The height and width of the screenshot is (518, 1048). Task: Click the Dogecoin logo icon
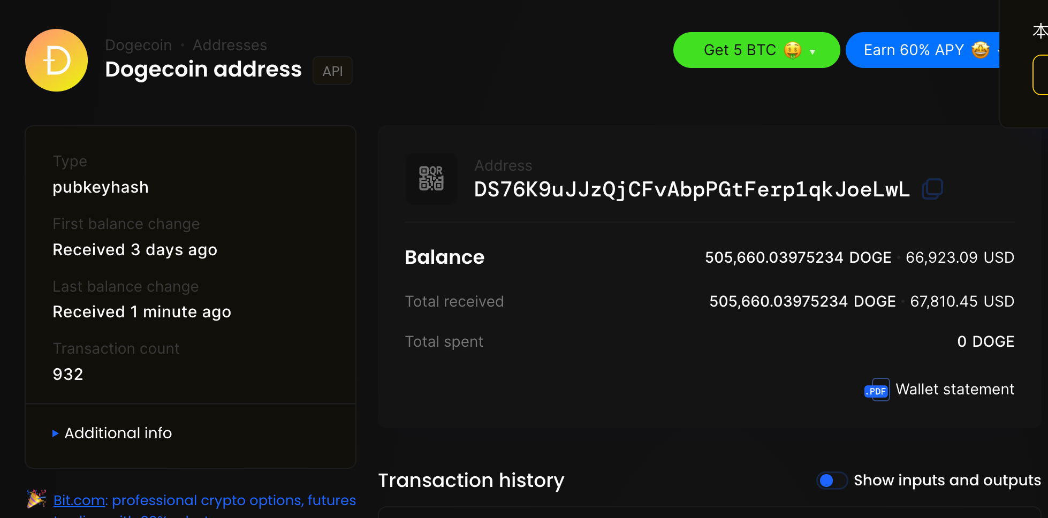(x=56, y=60)
